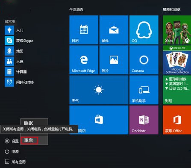This screenshot has height=168, width=191.
Task: Click the 设置 label text
Action: pyautogui.click(x=15, y=141)
